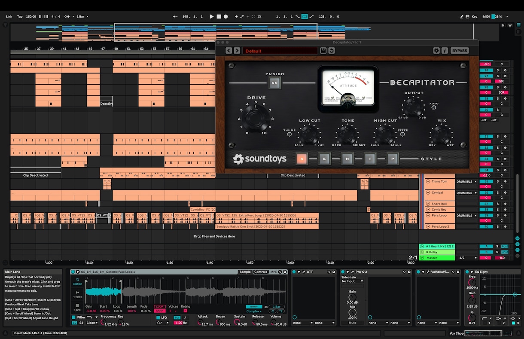Click the 150.00 tempo field
The height and width of the screenshot is (339, 524).
31,17
